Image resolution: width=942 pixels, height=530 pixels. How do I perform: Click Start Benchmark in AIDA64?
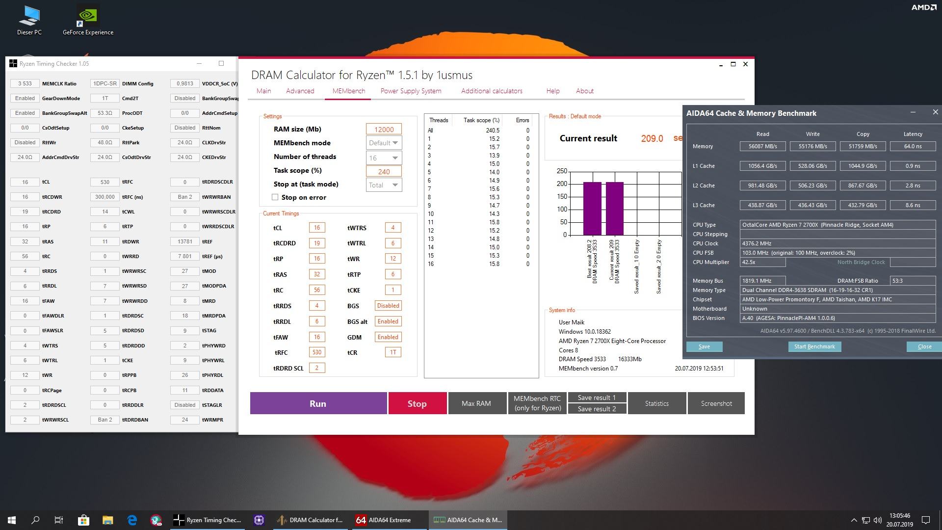point(814,346)
